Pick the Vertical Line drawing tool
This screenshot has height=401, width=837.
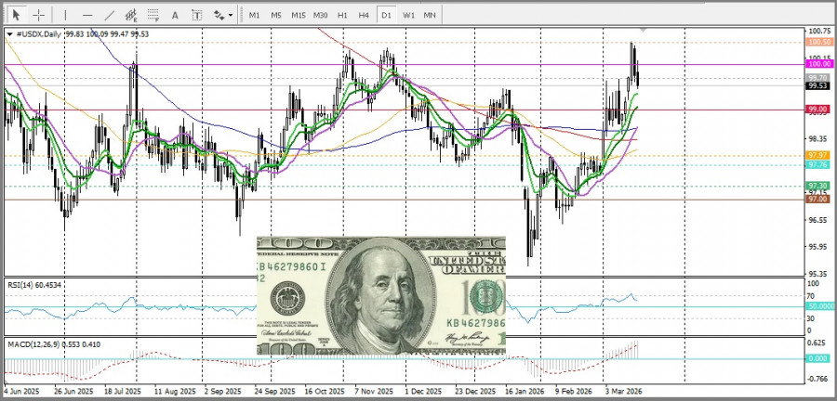(x=66, y=15)
